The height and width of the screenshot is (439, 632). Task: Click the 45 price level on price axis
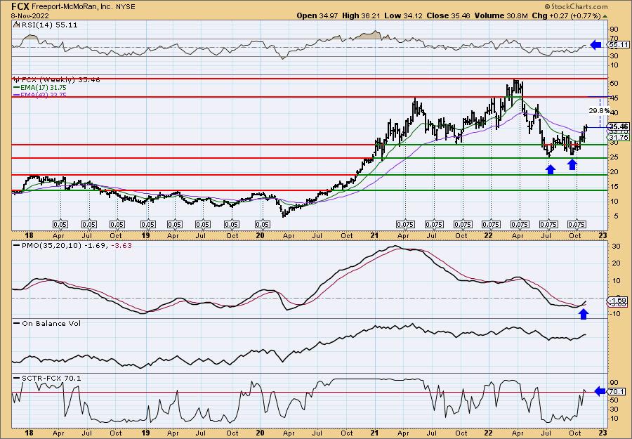[x=614, y=98]
